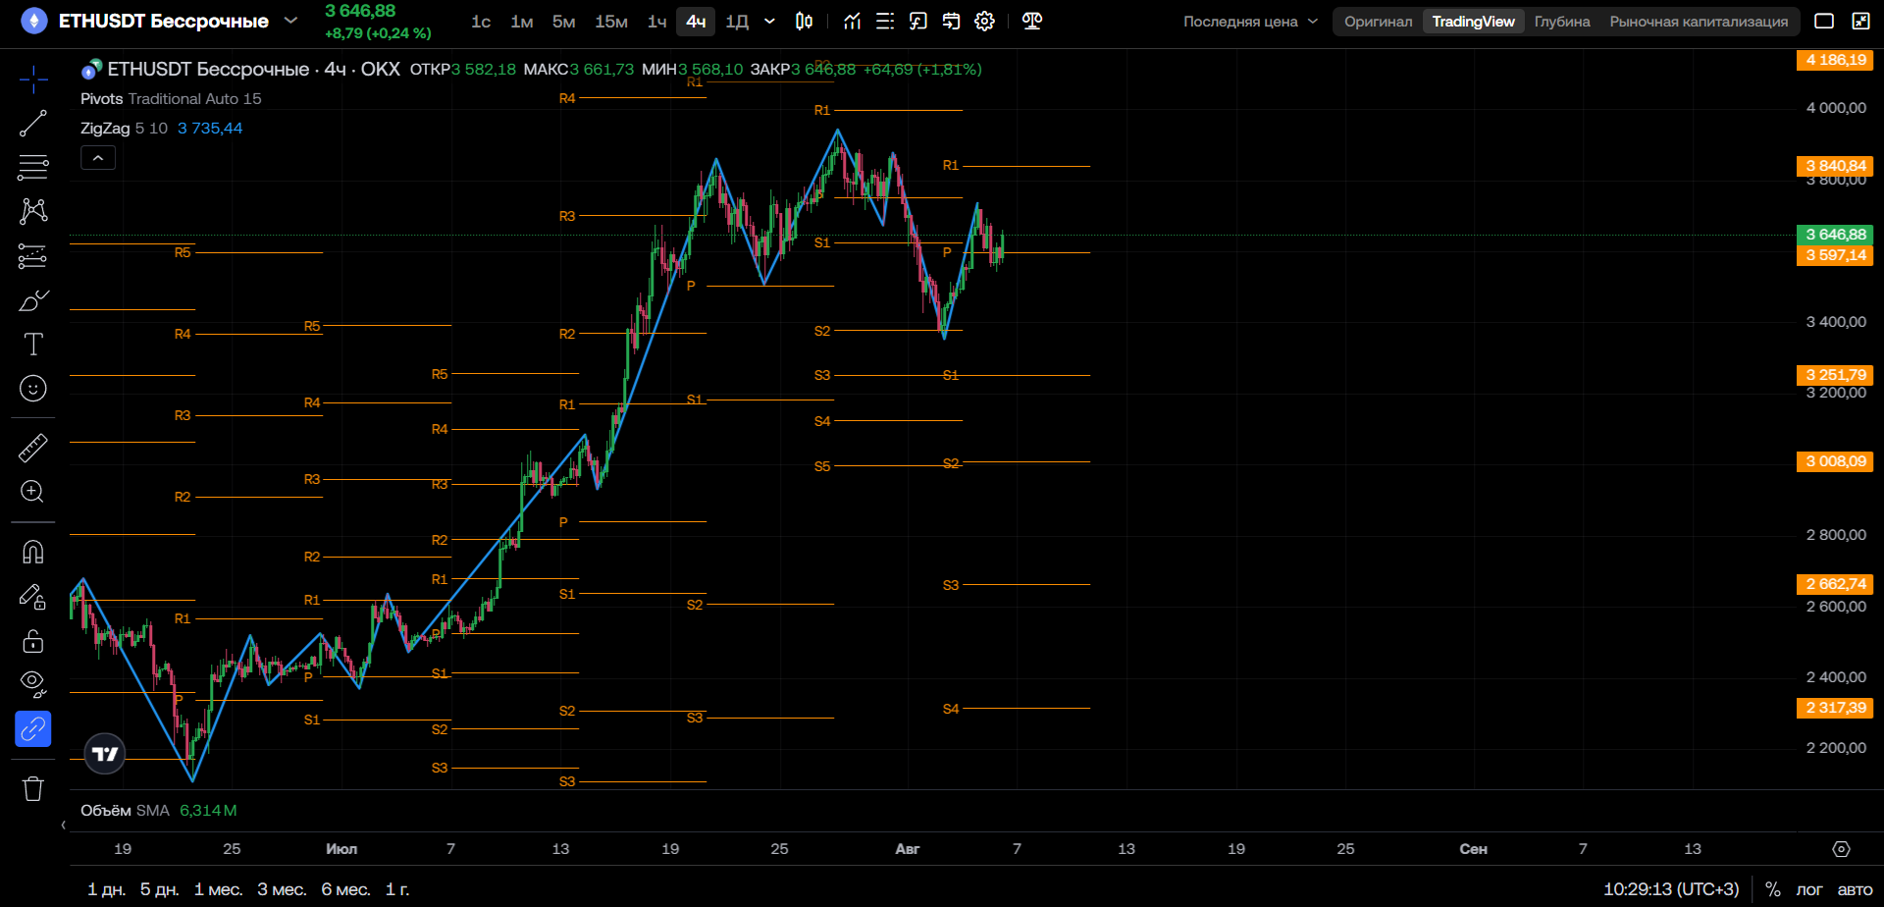Select the chart patterns tool

click(x=33, y=211)
